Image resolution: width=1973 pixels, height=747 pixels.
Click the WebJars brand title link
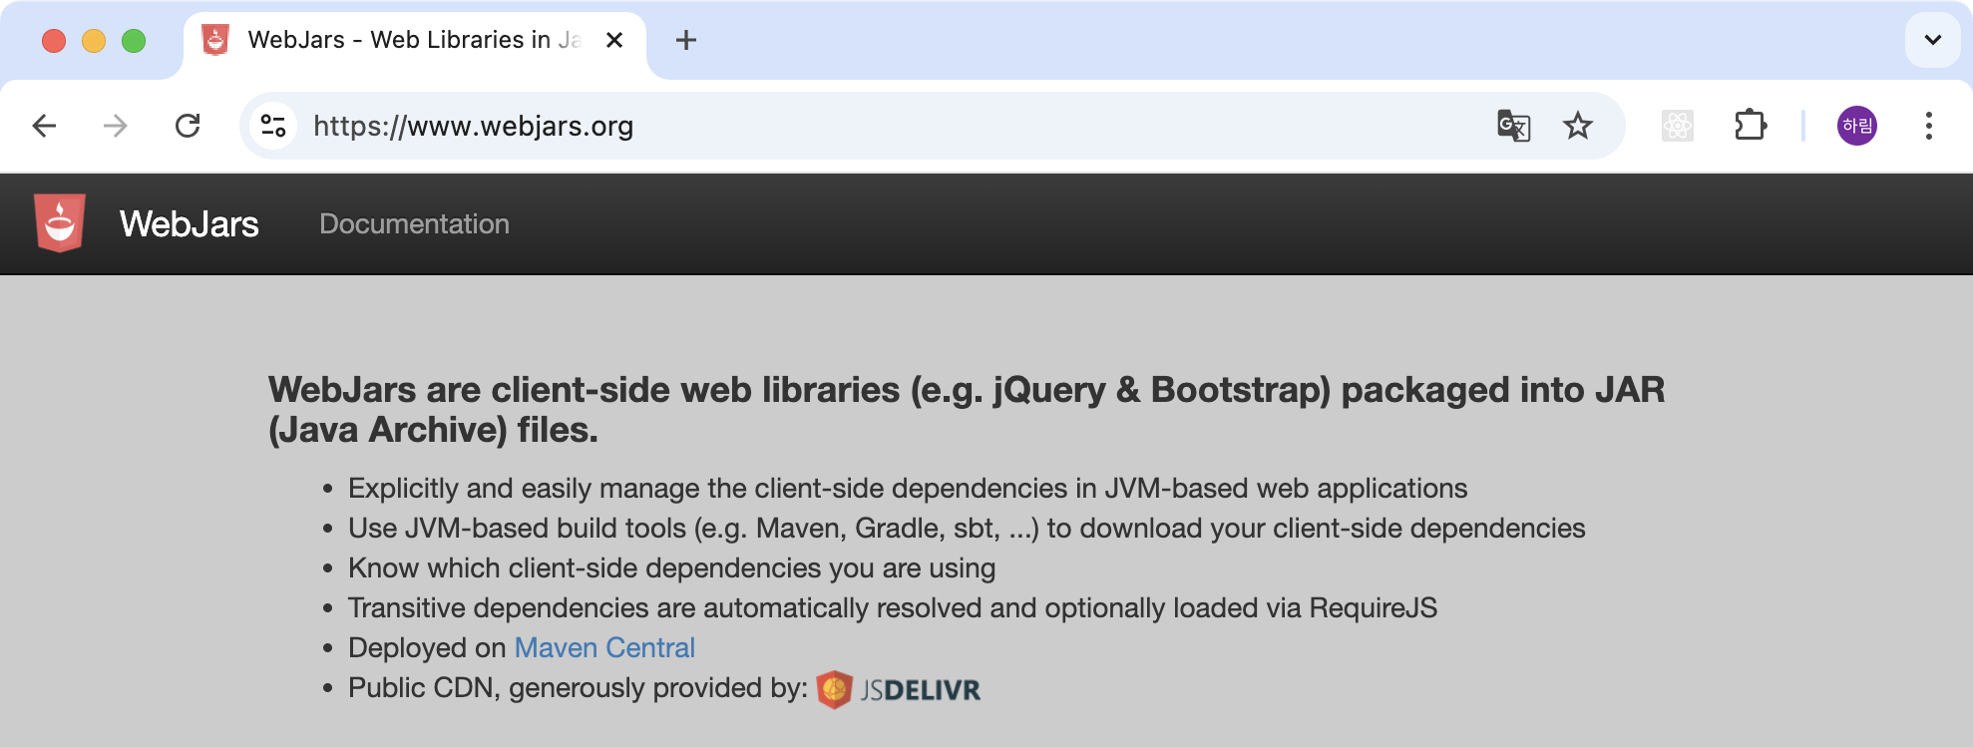(x=189, y=223)
